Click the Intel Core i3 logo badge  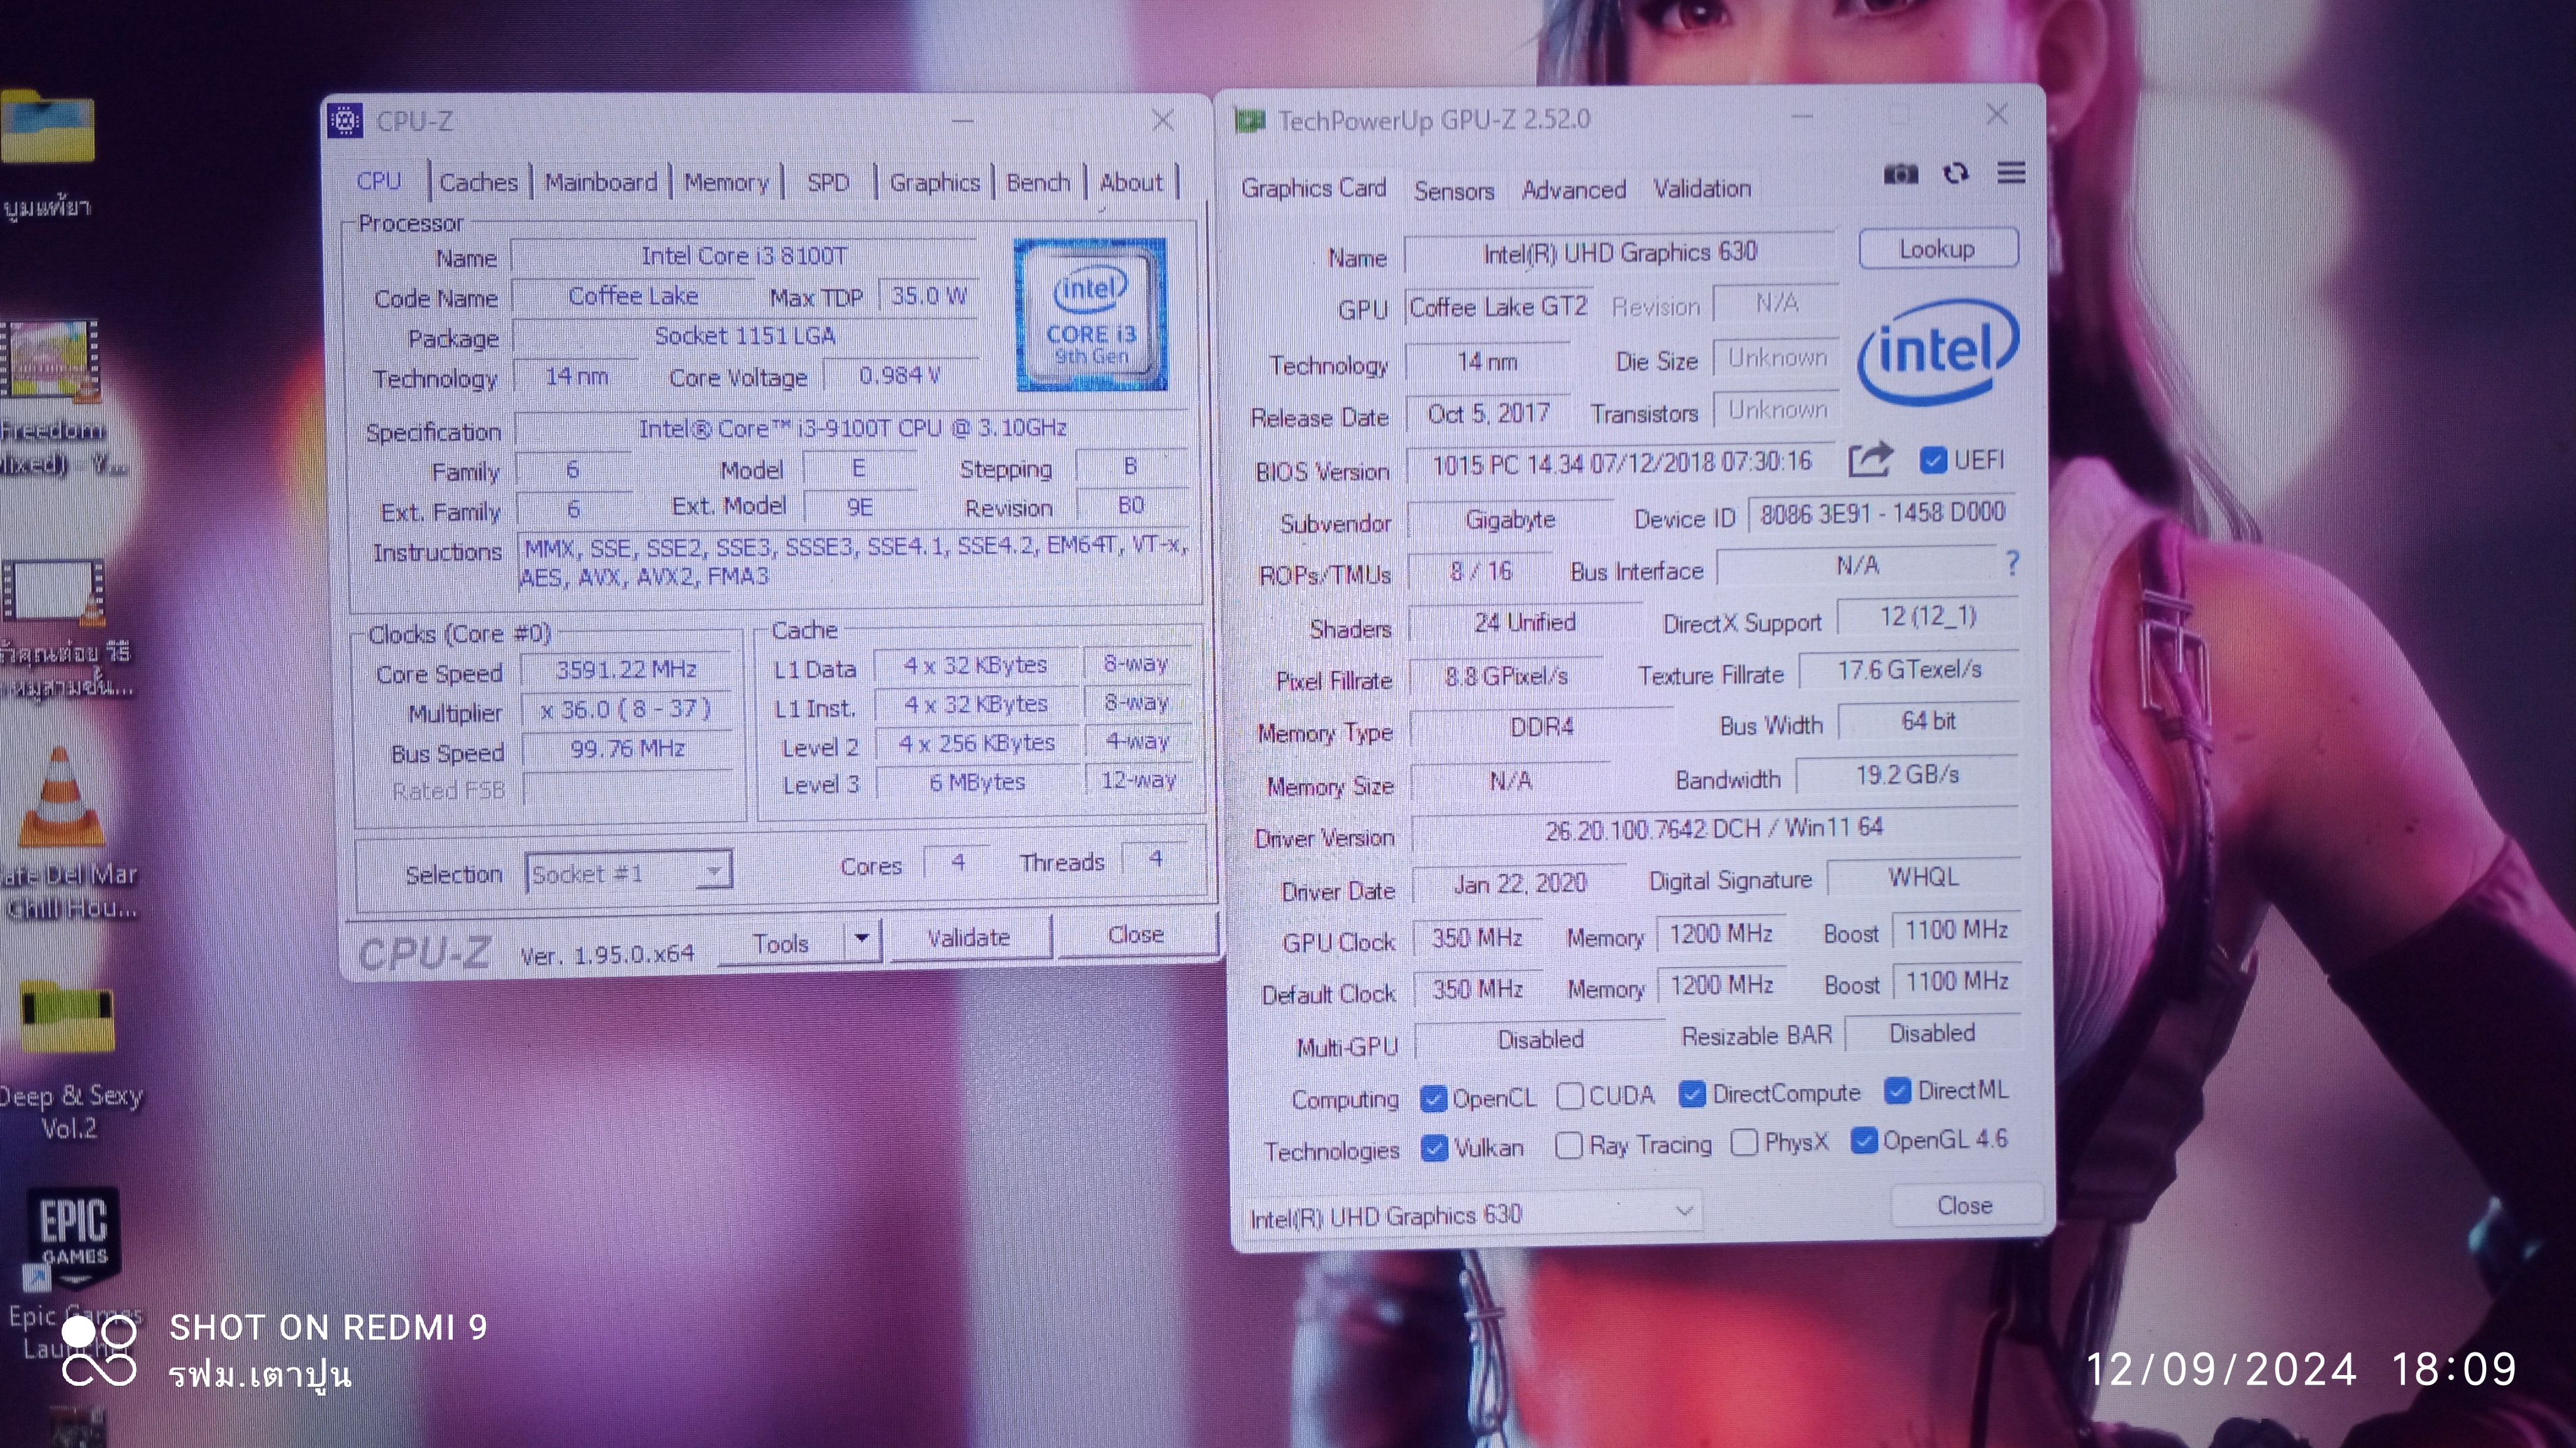[1090, 315]
